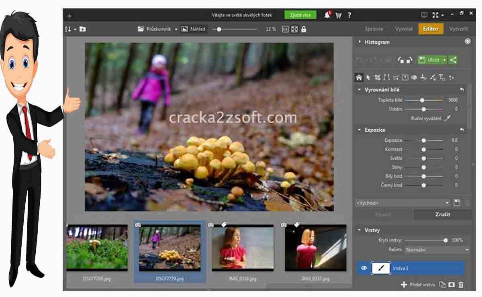Duplicate layer using the copy icon
The width and height of the screenshot is (482, 297).
[x=442, y=285]
